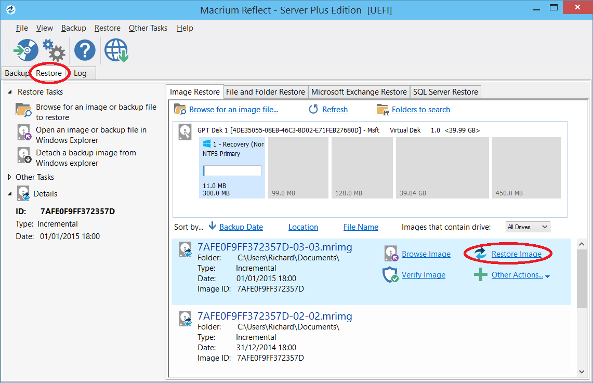Click the Sort by down arrow icon
593x383 pixels.
tap(212, 226)
